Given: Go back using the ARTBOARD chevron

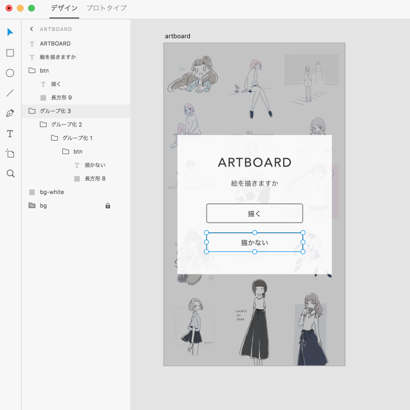Looking at the screenshot, I should pos(31,29).
